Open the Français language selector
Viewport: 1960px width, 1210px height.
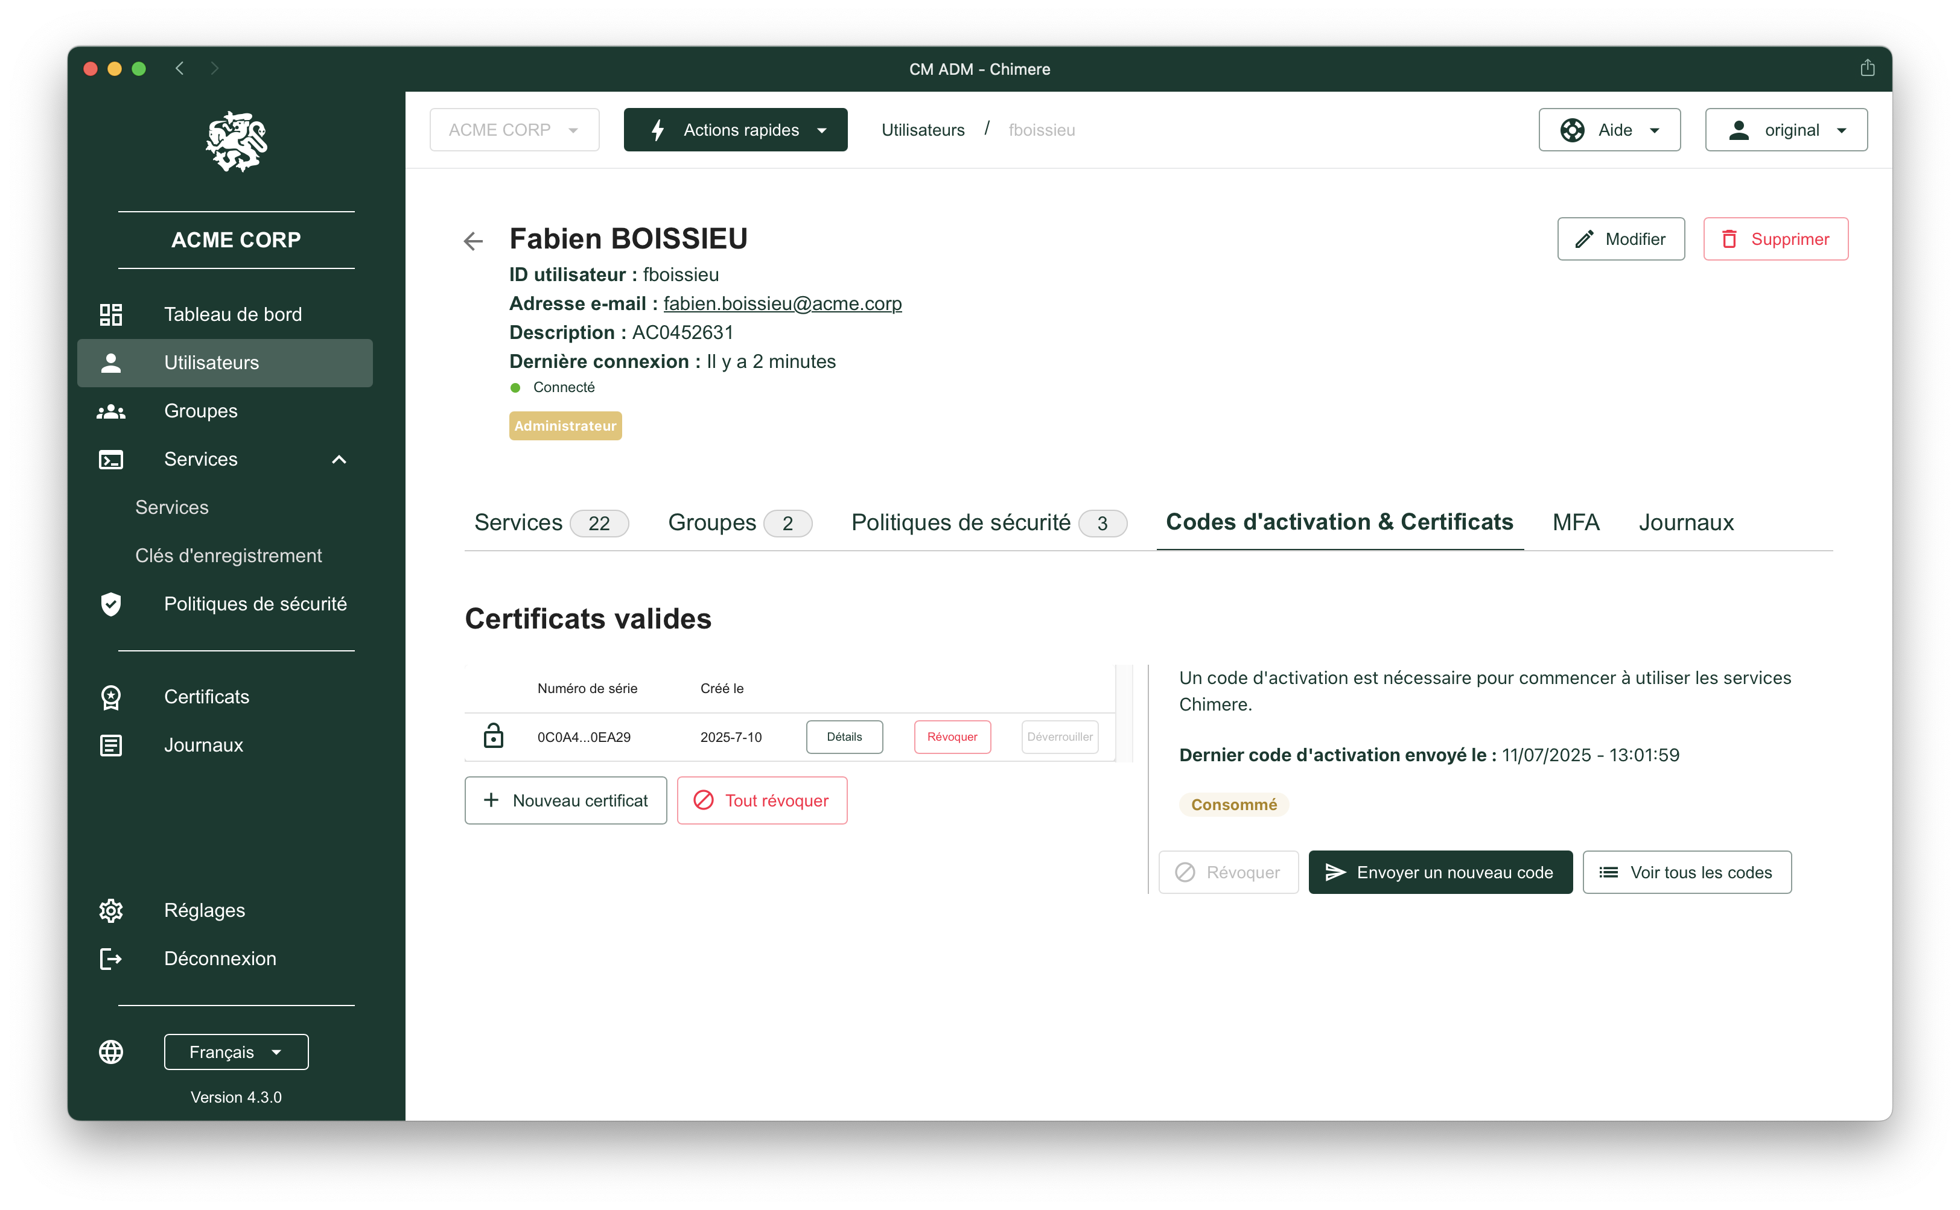tap(236, 1051)
